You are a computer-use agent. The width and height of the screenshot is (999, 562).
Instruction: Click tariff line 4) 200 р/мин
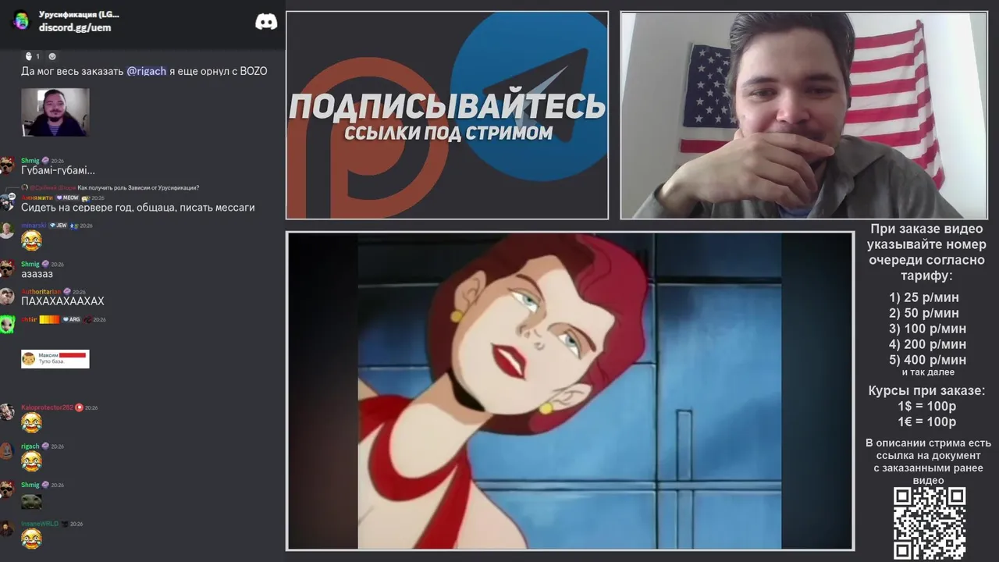coord(927,344)
